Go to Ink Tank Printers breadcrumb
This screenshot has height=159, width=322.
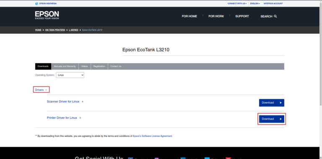(x=55, y=30)
